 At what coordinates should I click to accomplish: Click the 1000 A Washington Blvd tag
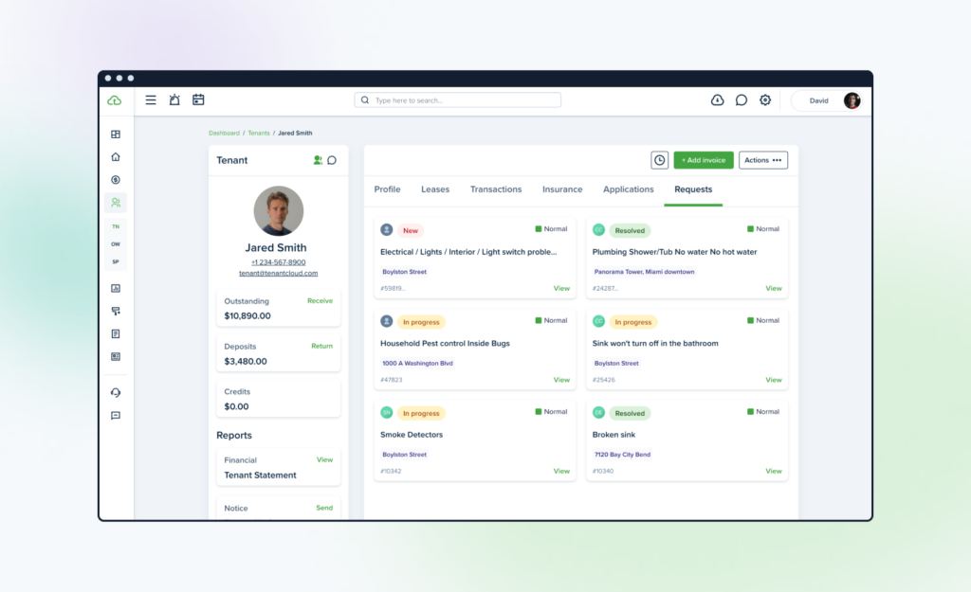click(x=417, y=363)
